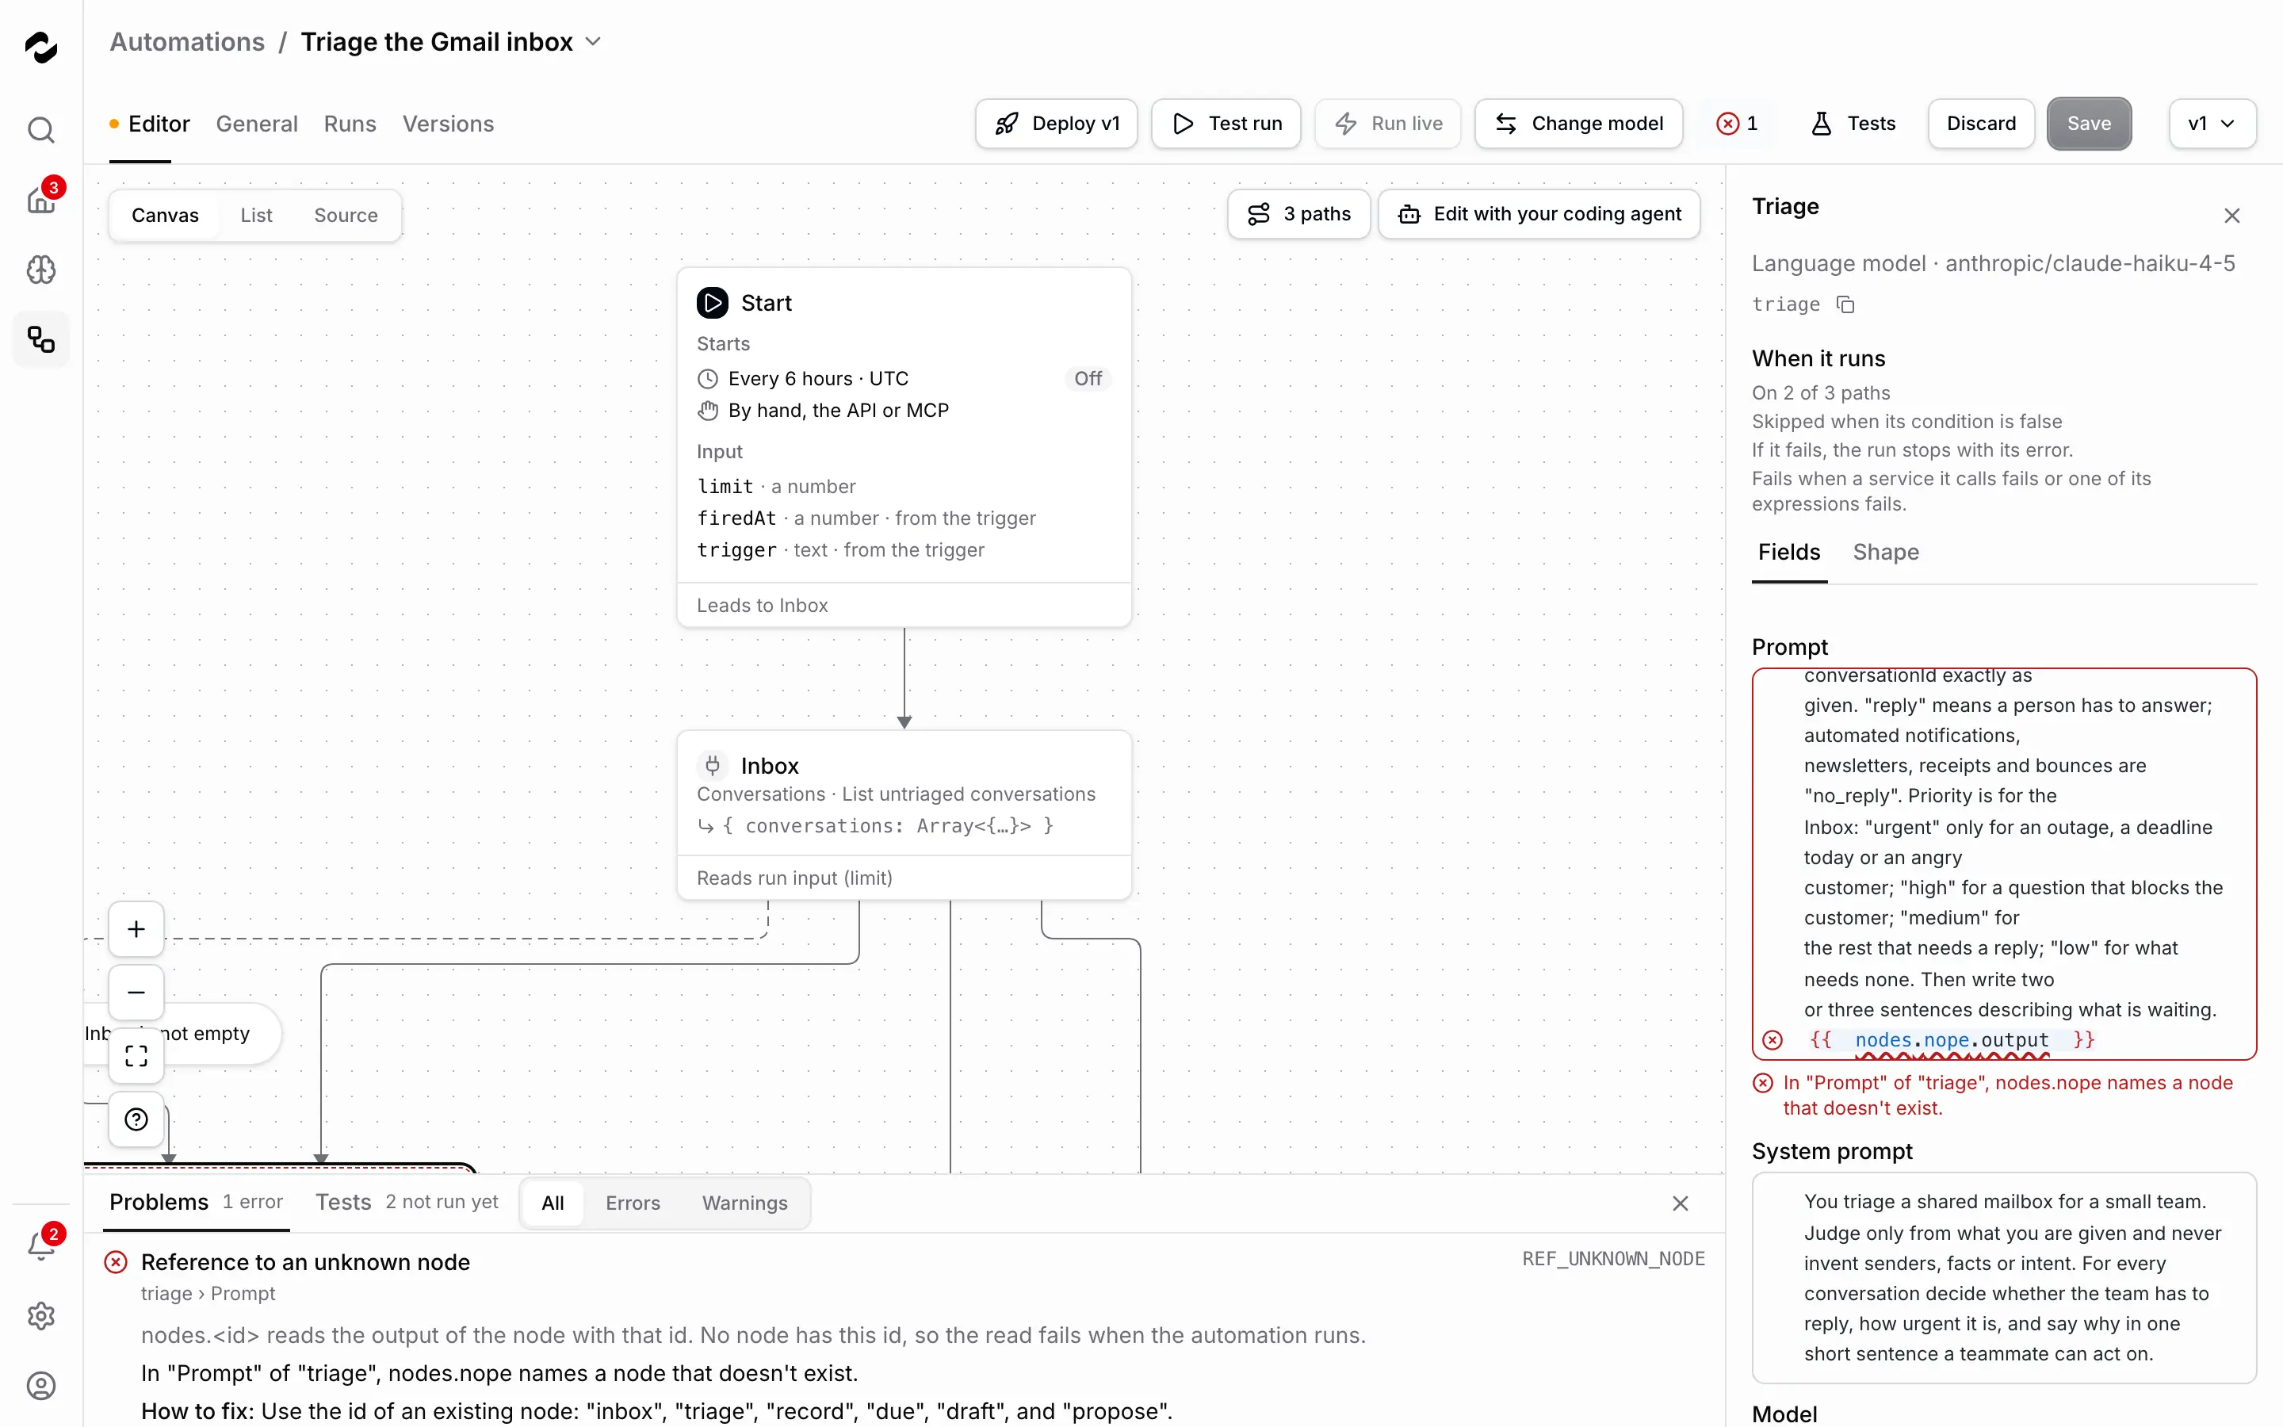The width and height of the screenshot is (2283, 1427).
Task: Open the Runs tab
Action: pos(349,124)
